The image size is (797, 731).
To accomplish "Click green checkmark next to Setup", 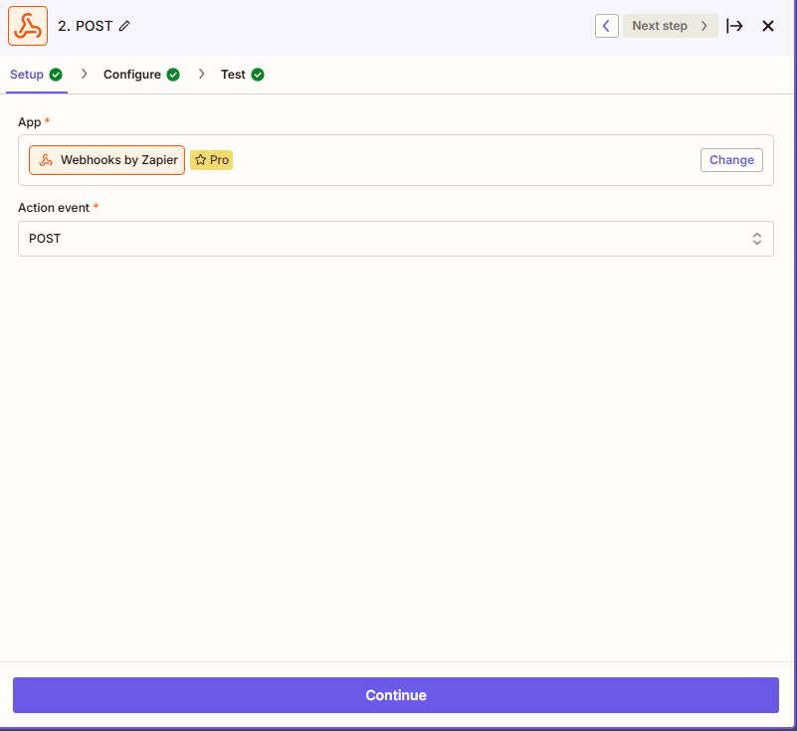I will tap(56, 75).
